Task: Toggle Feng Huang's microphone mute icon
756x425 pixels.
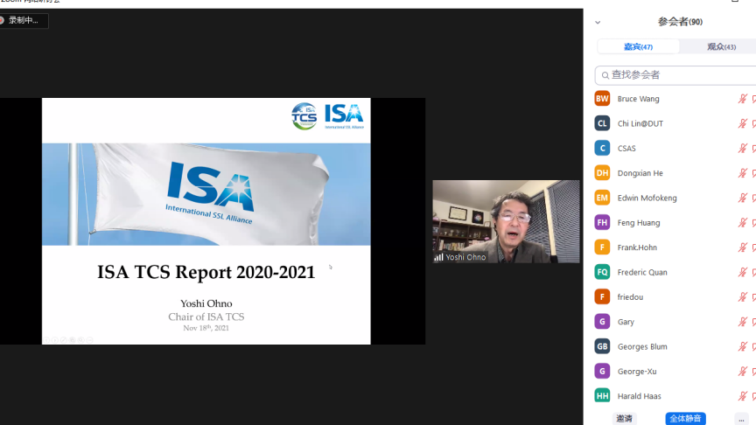Action: [742, 223]
